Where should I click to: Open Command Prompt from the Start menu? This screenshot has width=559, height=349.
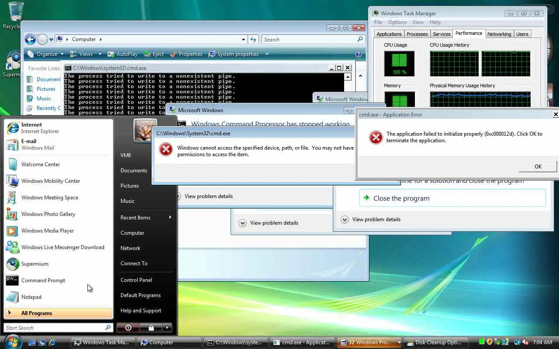point(59,281)
